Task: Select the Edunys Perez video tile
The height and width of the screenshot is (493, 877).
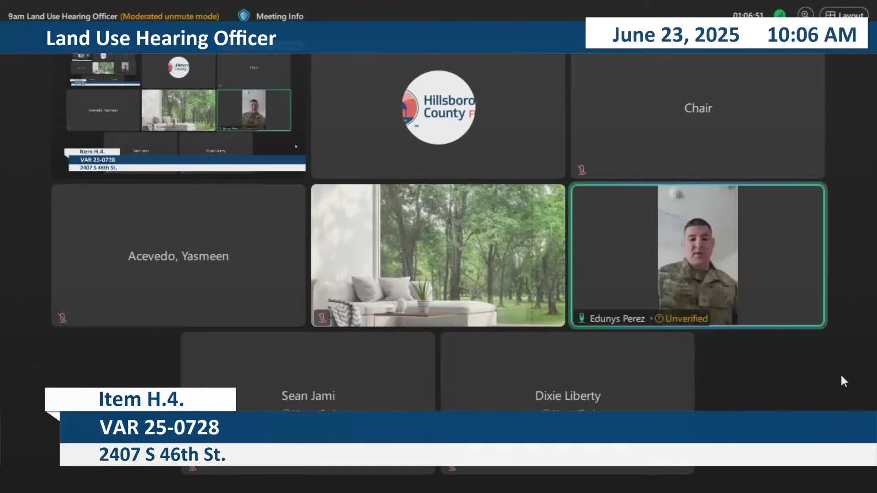Action: tap(697, 255)
